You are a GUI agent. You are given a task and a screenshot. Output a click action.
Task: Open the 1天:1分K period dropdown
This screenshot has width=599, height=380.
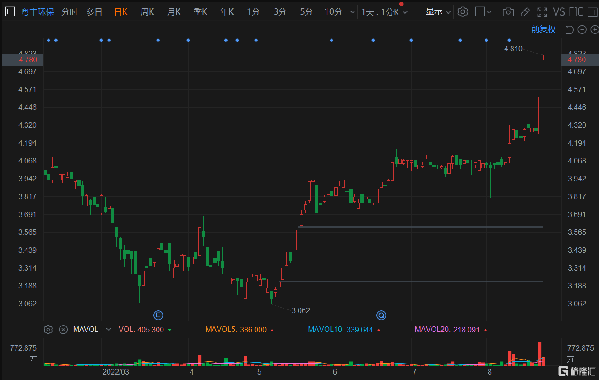[384, 12]
